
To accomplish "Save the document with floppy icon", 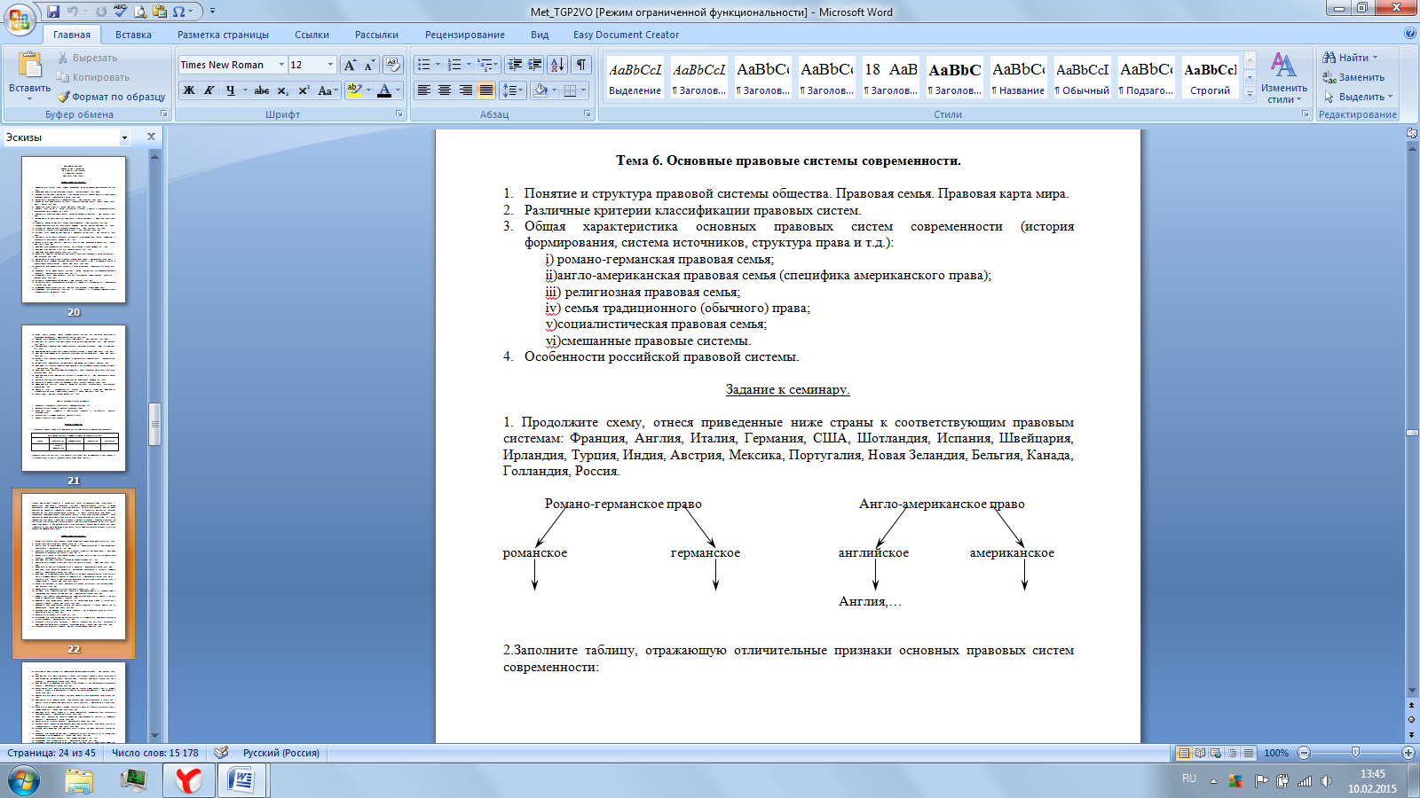I will [53, 12].
